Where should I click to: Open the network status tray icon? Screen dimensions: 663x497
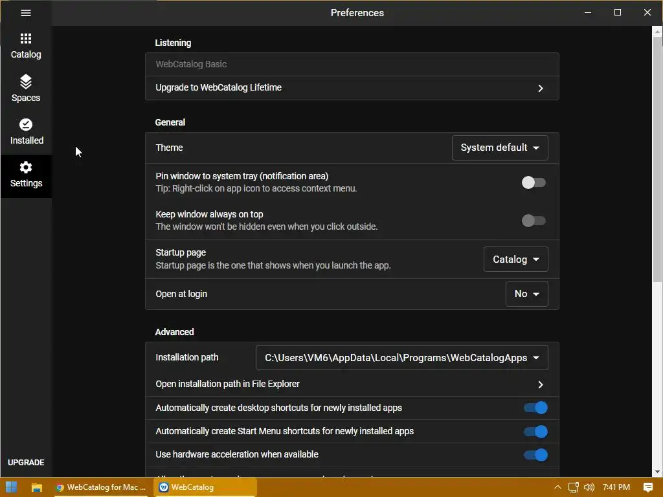click(x=574, y=487)
